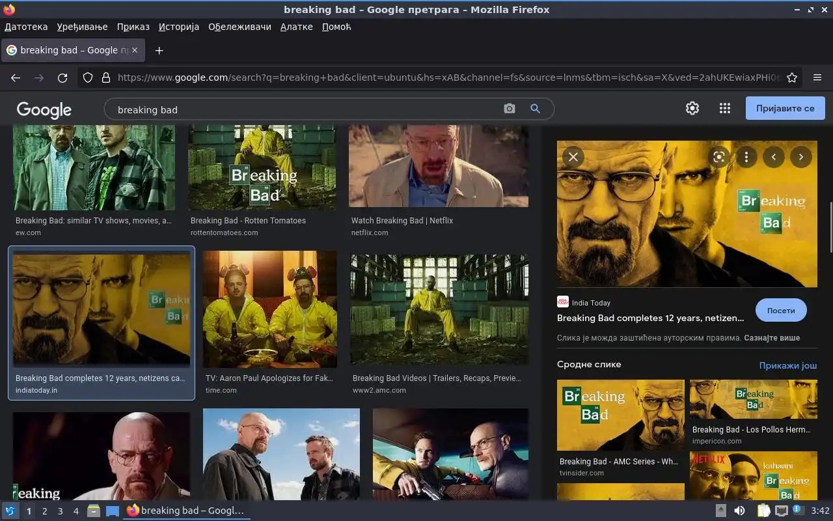Screen dimensions: 833x521
Task: Switch to workspace 3
Action: pyautogui.click(x=60, y=511)
